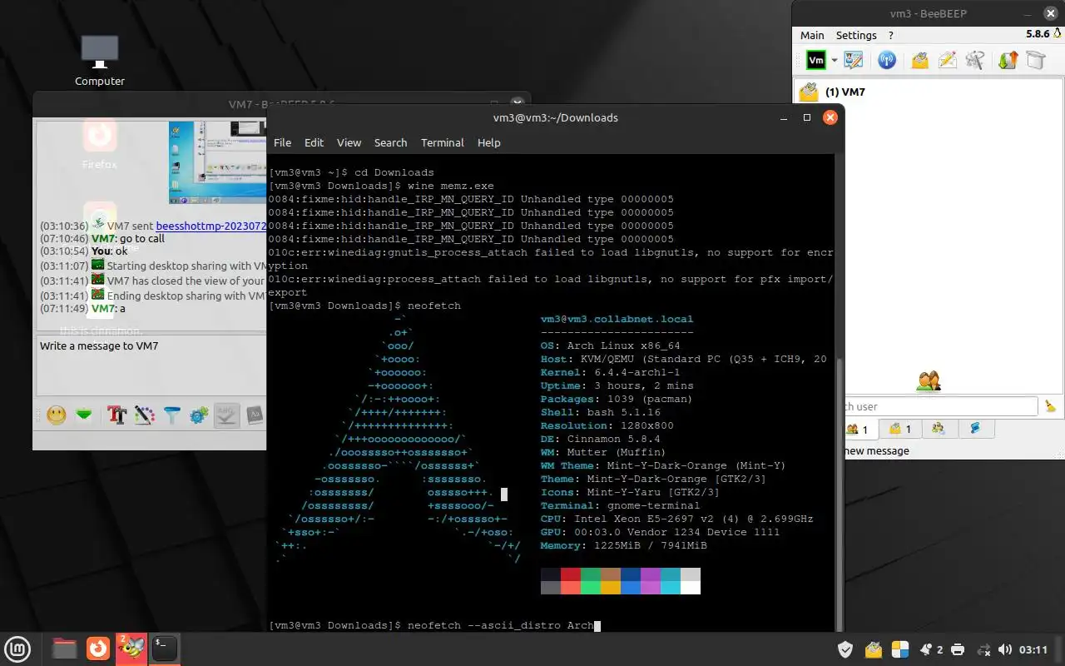Image resolution: width=1065 pixels, height=666 pixels.
Task: Click the shared screenshot thumbnail in VM7 chat
Action: [x=217, y=162]
